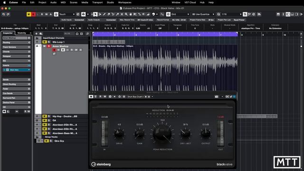Select the Draw pencil tool

(x=104, y=14)
